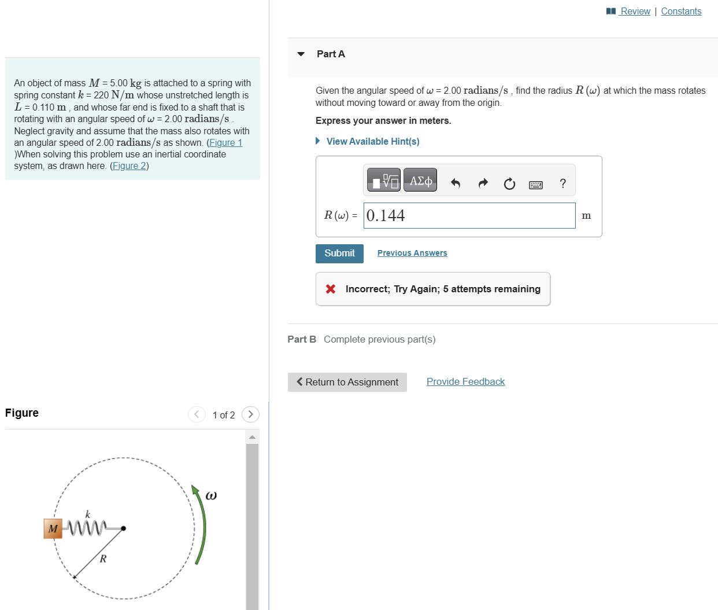Expand View Available Hint(s)
The width and height of the screenshot is (718, 610).
pyautogui.click(x=372, y=141)
